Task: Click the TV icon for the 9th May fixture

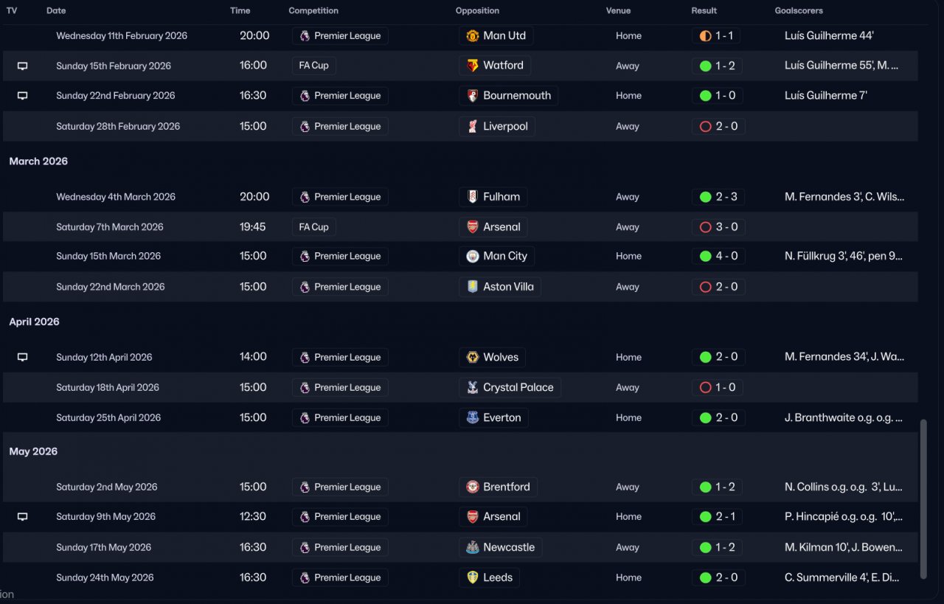Action: 22,517
